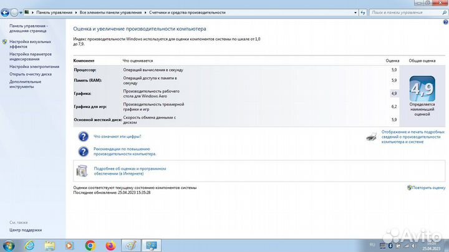Select breadcrumb 'Счетчики и средства производительности'

tap(187, 12)
